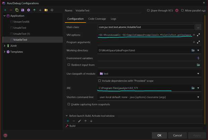
Task: Select the VolatileTest configuration
Action: [33, 40]
